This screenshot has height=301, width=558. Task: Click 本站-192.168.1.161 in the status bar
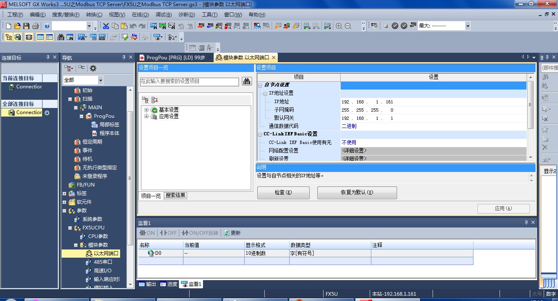tap(394, 294)
